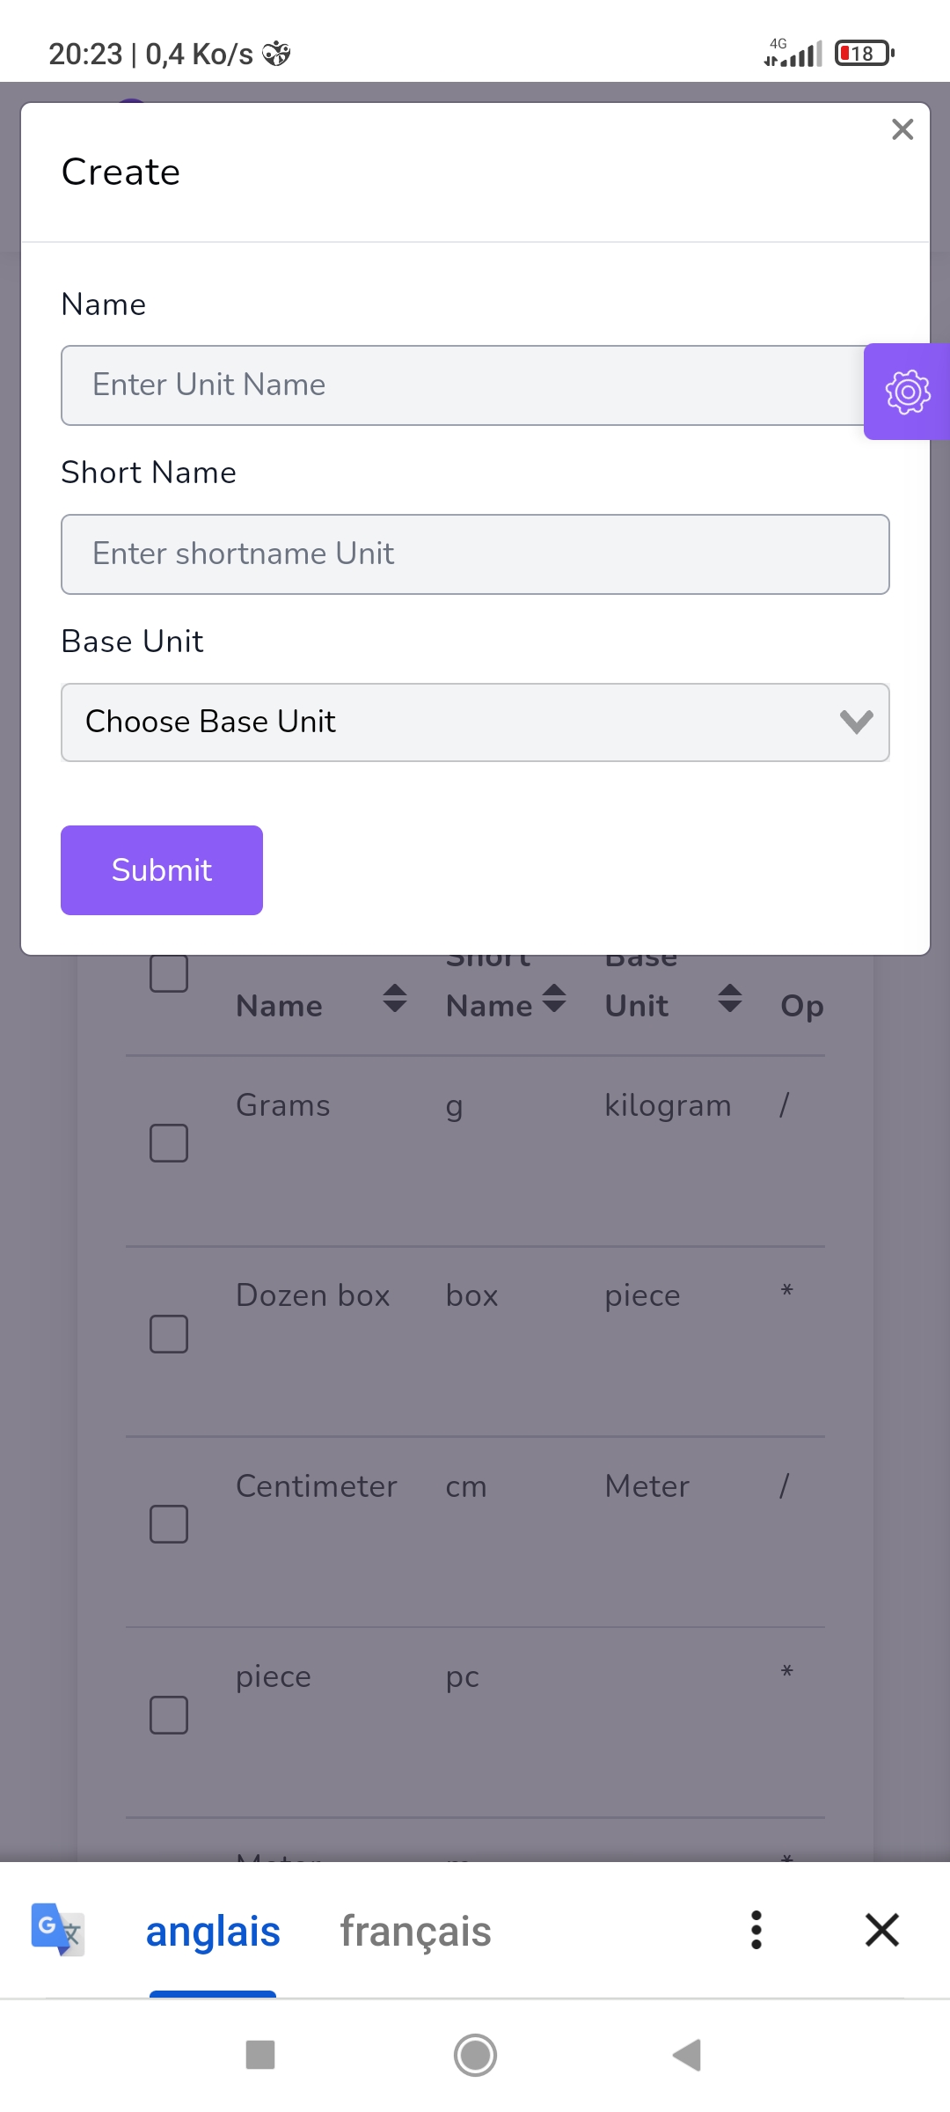950x2112 pixels.
Task: Open recent apps with the square button
Action: pos(259,2057)
